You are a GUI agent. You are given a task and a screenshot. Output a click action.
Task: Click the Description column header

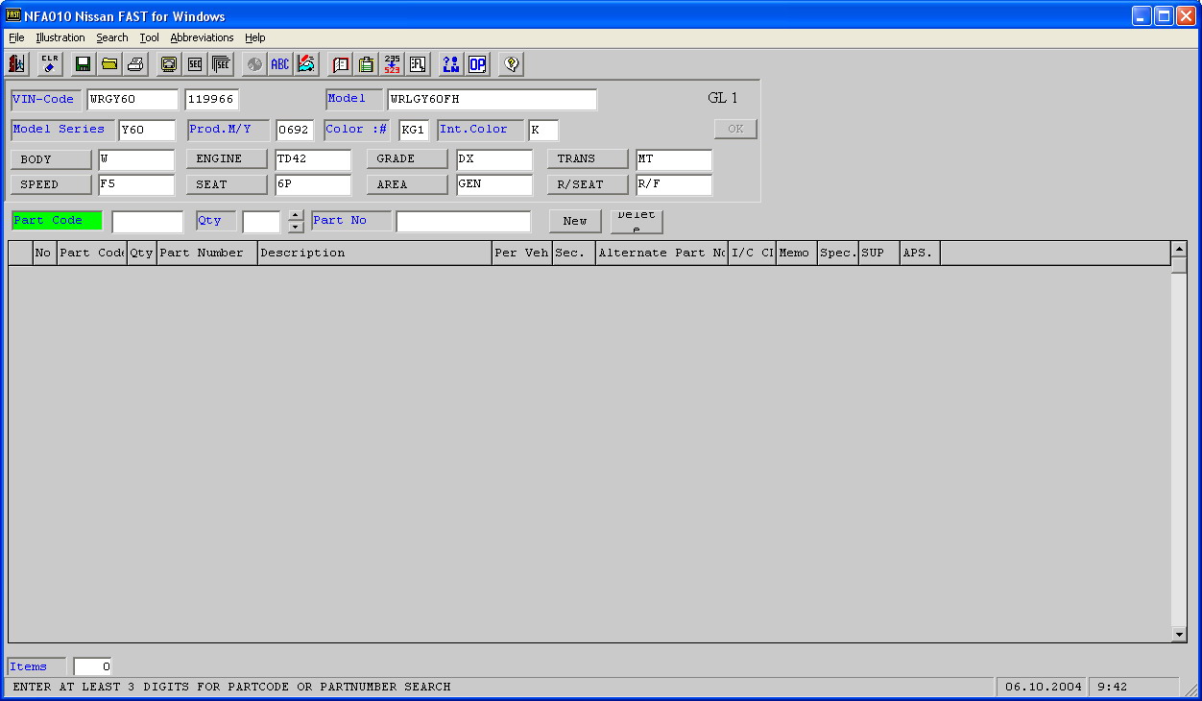click(374, 254)
